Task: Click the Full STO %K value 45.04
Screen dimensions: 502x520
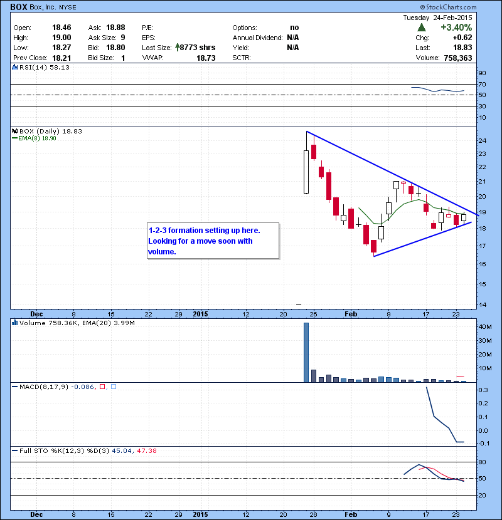Action: pos(122,450)
